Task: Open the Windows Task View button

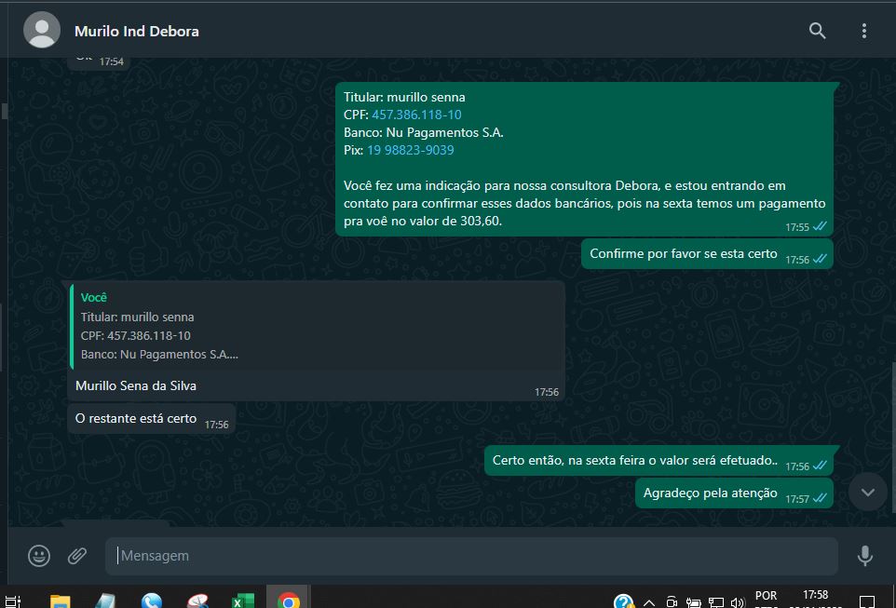Action: [x=13, y=601]
